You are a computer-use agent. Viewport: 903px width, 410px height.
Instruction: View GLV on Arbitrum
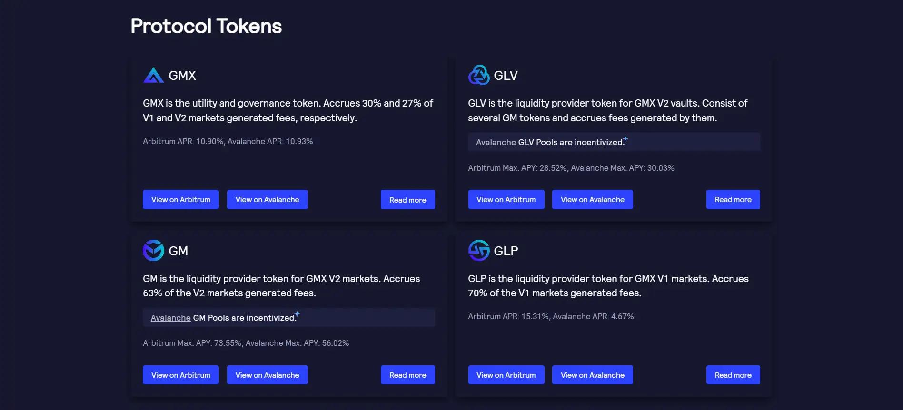point(506,200)
